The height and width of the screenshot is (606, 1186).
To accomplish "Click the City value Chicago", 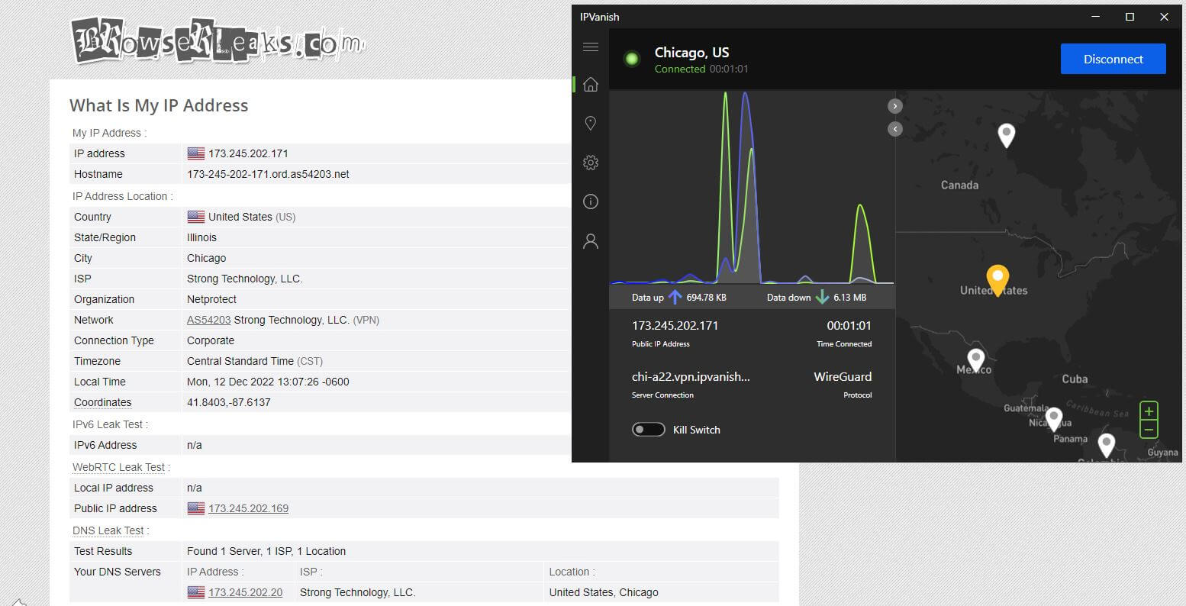I will point(206,258).
